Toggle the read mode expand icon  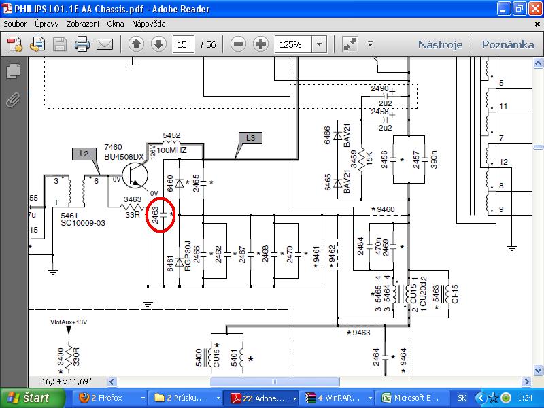click(350, 44)
